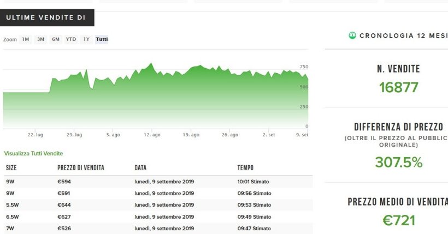
Task: Click the Ultime Vendite Di header tab
Action: coord(47,17)
